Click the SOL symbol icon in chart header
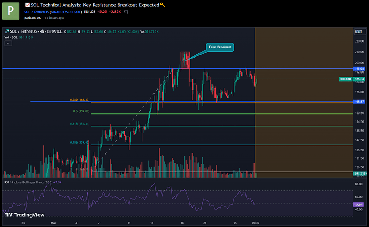Image resolution: width=369 pixels, height=227 pixels. [5, 33]
